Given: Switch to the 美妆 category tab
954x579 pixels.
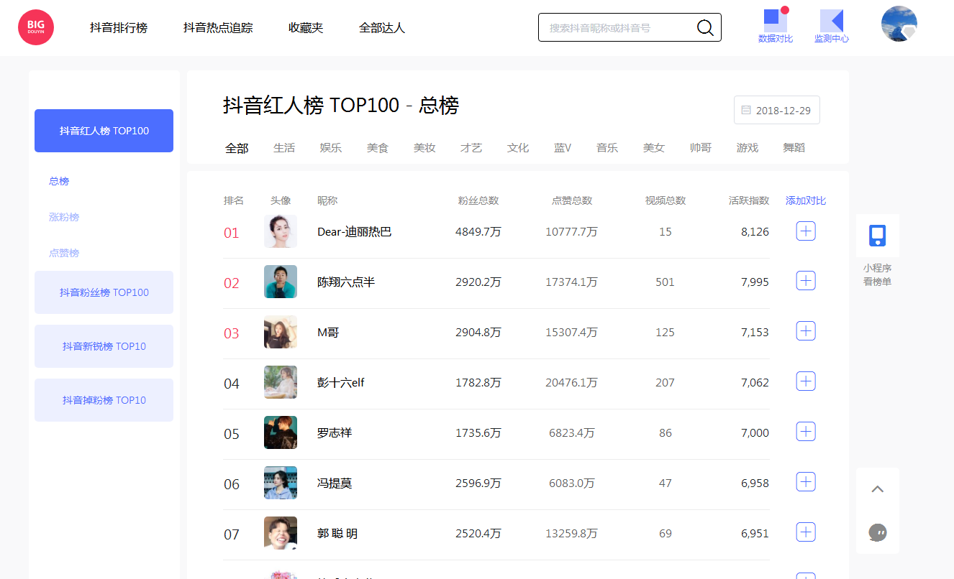Looking at the screenshot, I should (424, 148).
